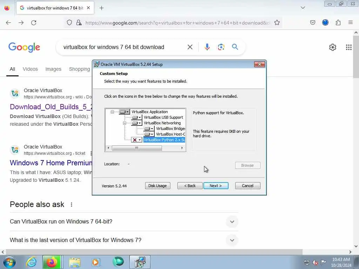Open Firefox hamburger menu
The width and height of the screenshot is (359, 269).
351,23
